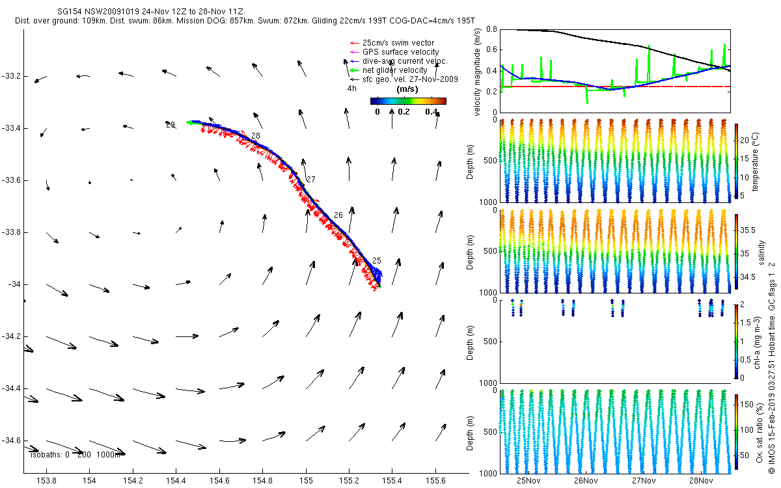Click the '28Nov' time axis tick label

click(x=701, y=481)
